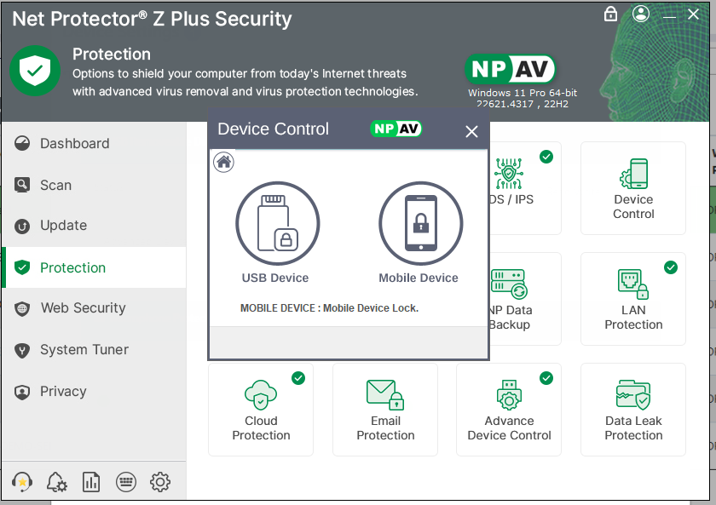Open the support headset icon
Screen dimensions: 716x505
(23, 482)
